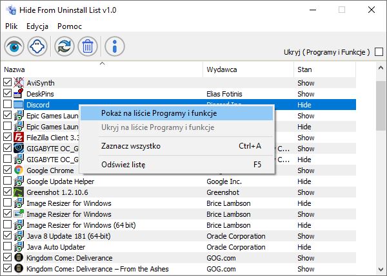
Task: Toggle Ukryj (Programy i Funkcje) checkbox
Action: click(x=379, y=52)
